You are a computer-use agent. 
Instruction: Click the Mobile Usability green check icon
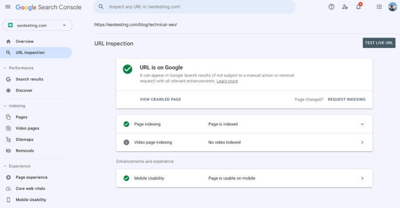(126, 178)
